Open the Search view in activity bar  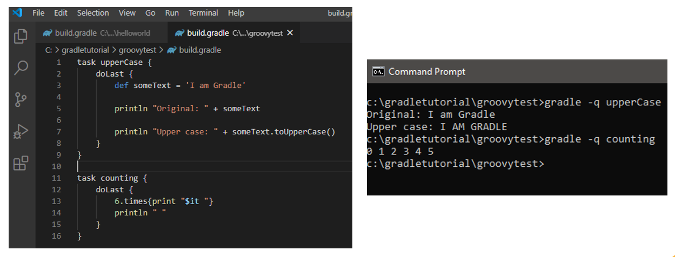coord(21,67)
